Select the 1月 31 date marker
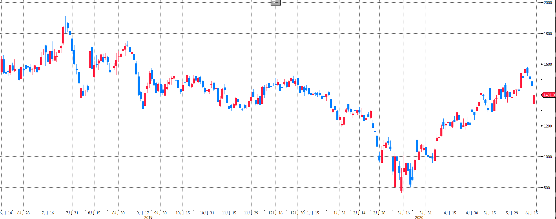556x219 pixels. [340, 213]
